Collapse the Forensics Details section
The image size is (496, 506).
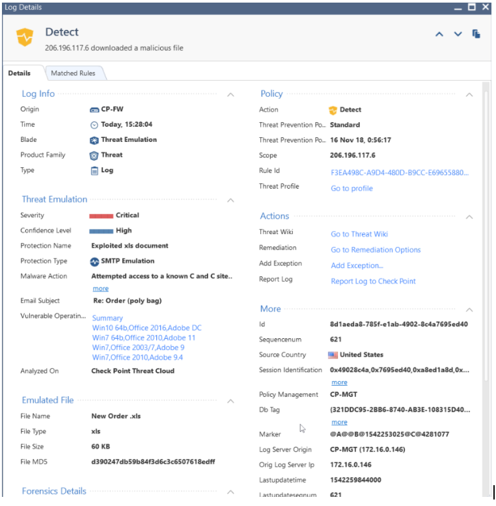tap(230, 492)
